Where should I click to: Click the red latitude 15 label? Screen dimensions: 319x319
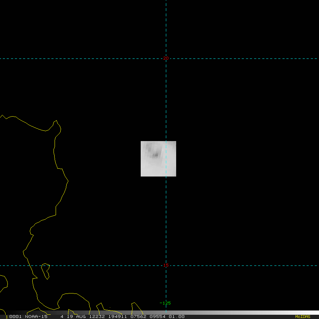pyautogui.click(x=166, y=265)
